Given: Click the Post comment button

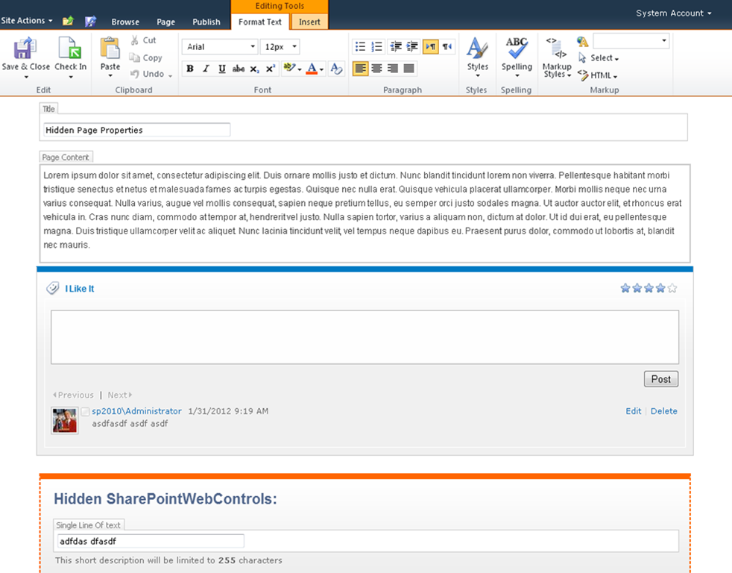Looking at the screenshot, I should [x=661, y=379].
